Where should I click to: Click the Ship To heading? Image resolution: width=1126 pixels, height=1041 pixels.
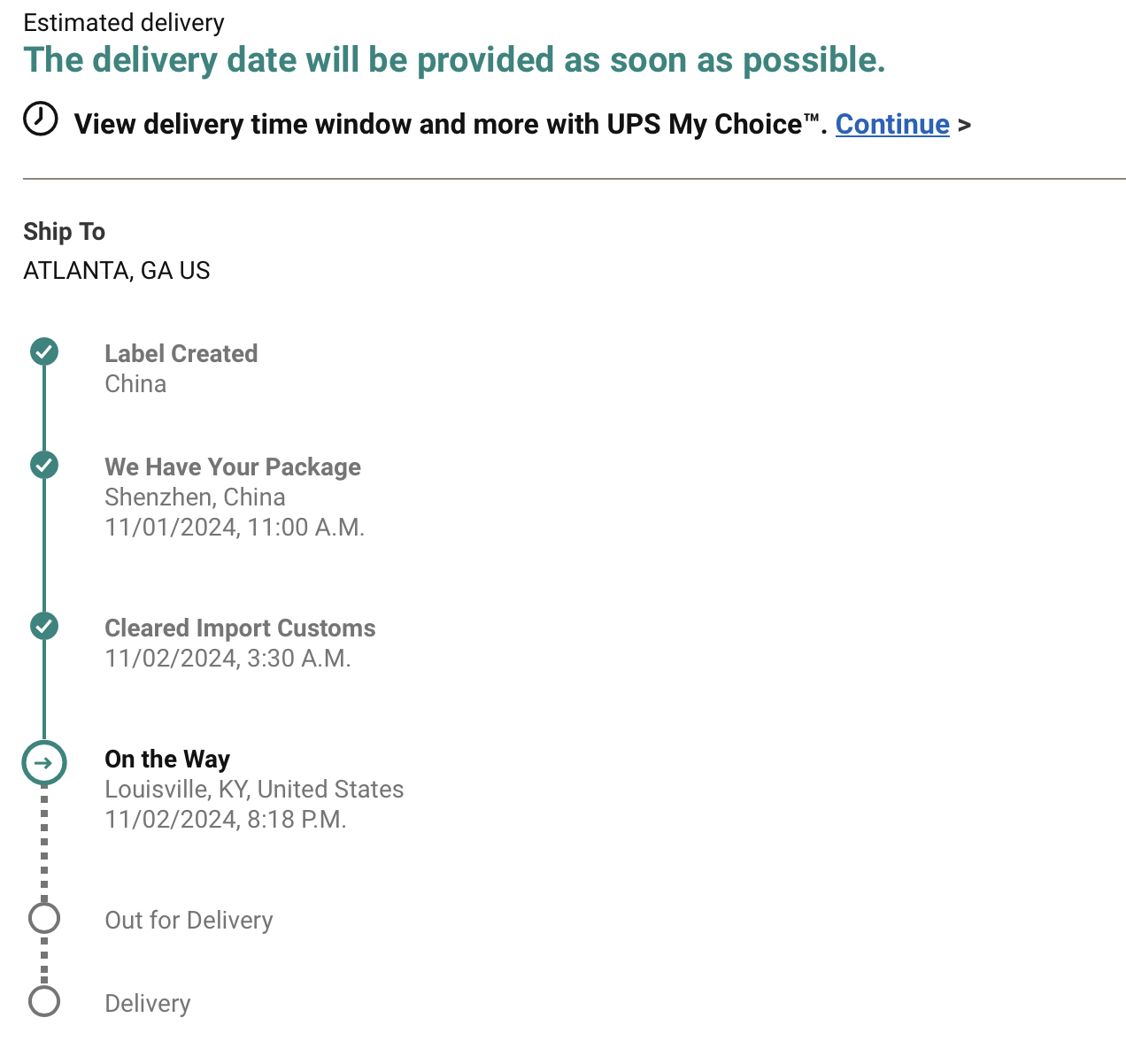coord(64,231)
